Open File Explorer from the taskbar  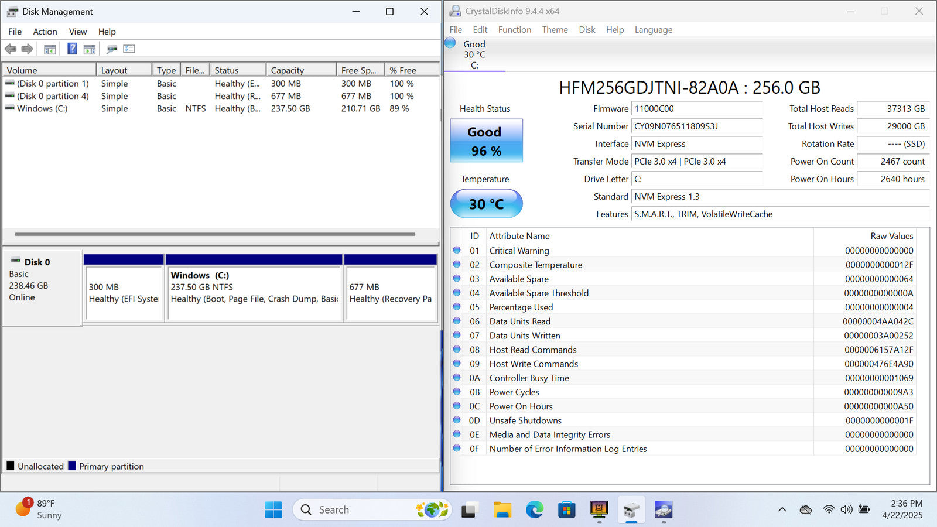pos(502,510)
